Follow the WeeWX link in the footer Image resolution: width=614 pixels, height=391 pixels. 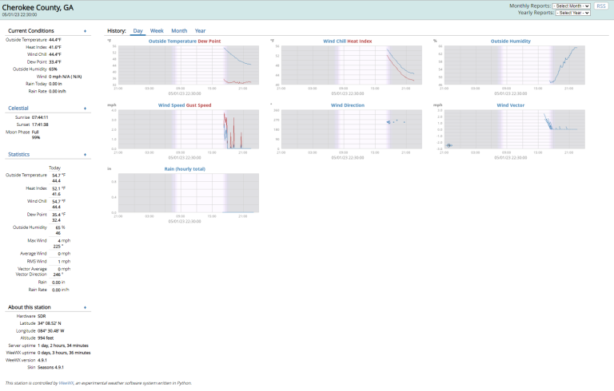(66, 382)
